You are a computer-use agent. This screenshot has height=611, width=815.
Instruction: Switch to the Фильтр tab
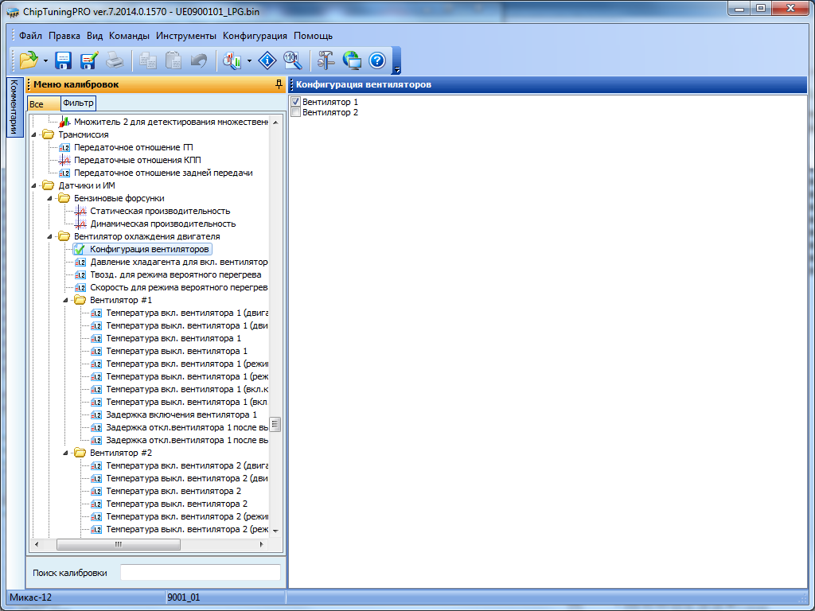click(78, 103)
